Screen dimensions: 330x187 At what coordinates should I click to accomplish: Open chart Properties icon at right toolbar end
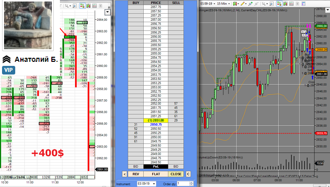coord(303,4)
